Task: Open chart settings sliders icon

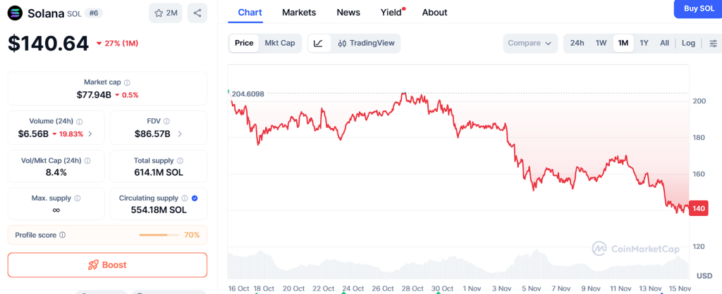Action: (714, 43)
